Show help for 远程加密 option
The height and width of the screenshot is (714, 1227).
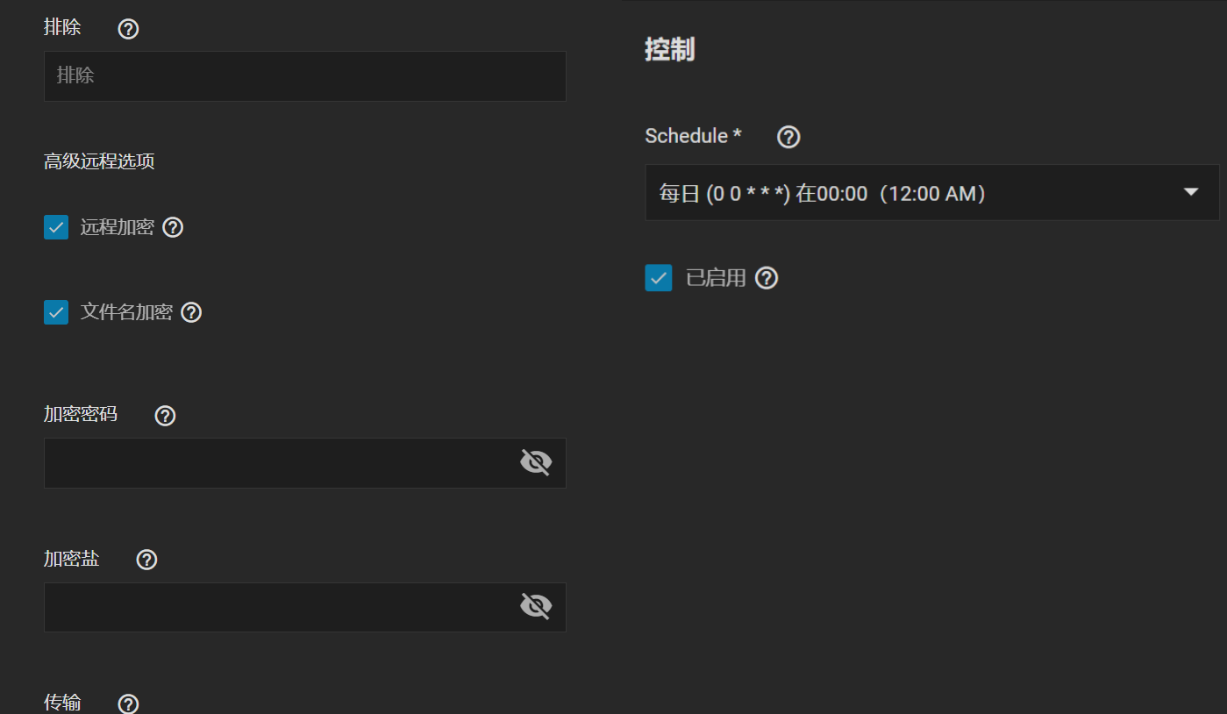[x=173, y=228]
